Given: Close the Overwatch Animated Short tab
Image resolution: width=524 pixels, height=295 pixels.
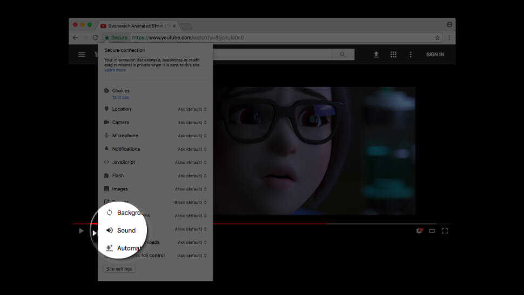Looking at the screenshot, I should 174,26.
